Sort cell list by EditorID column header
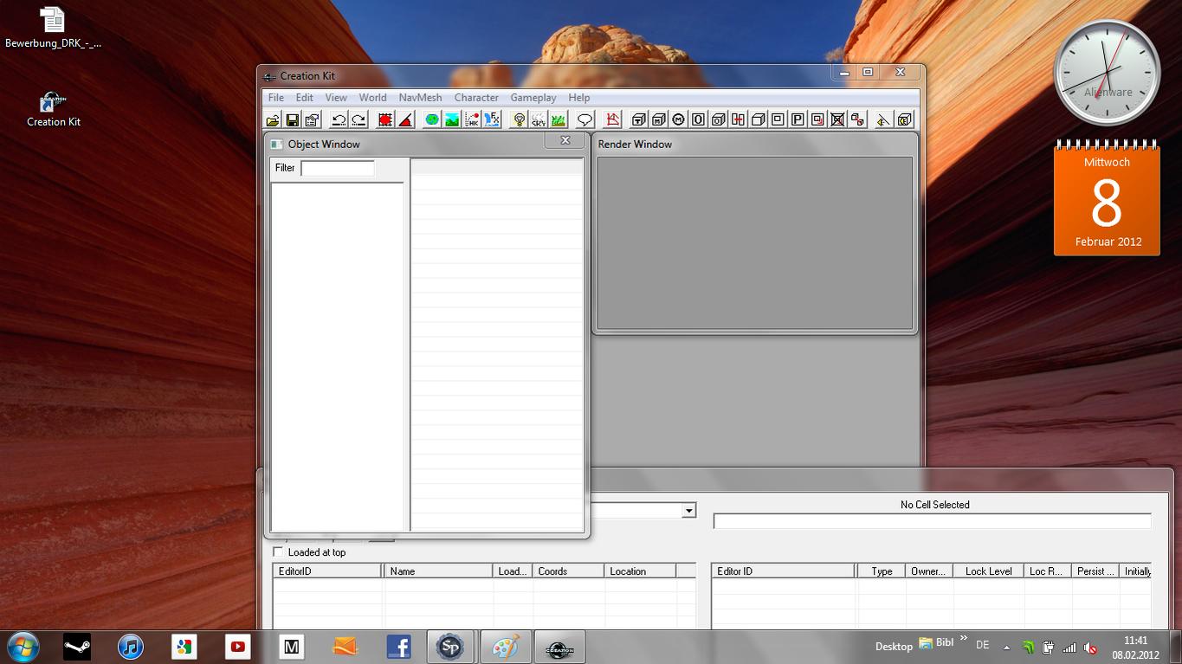1182x664 pixels. coord(326,571)
